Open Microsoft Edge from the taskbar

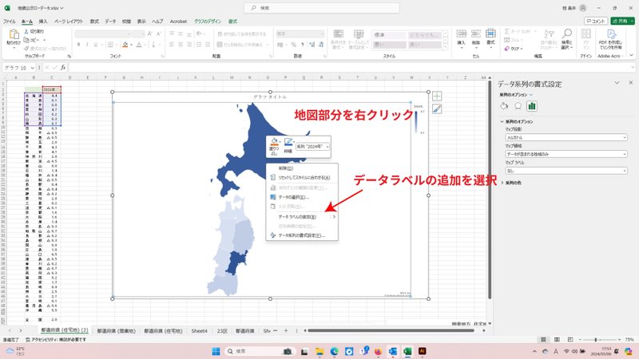(334, 351)
